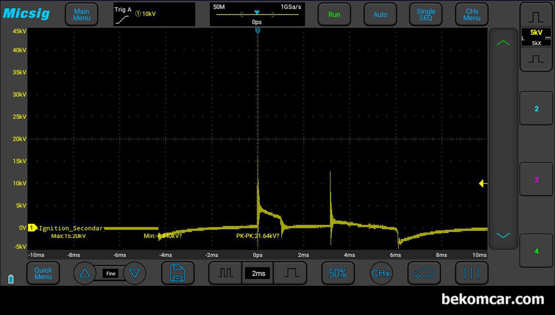Tap the Max:15.20kV measurement readout

[x=69, y=236]
